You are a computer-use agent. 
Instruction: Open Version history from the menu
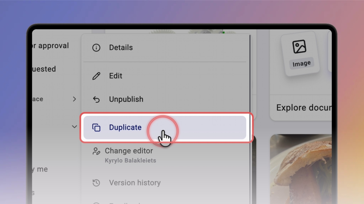coord(165,183)
